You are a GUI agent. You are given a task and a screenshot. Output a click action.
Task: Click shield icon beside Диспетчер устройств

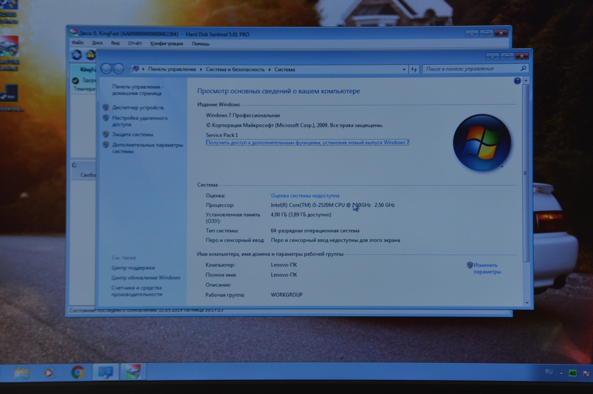pyautogui.click(x=106, y=107)
